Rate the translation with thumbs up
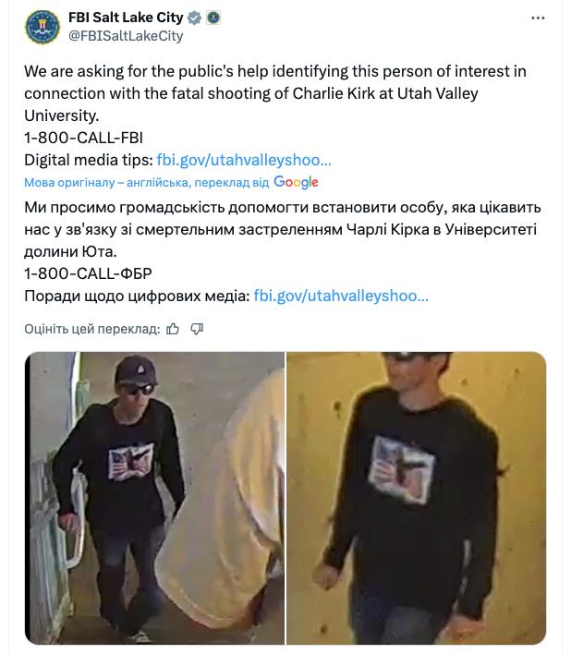Viewport: 571px width, 654px height. click(173, 329)
